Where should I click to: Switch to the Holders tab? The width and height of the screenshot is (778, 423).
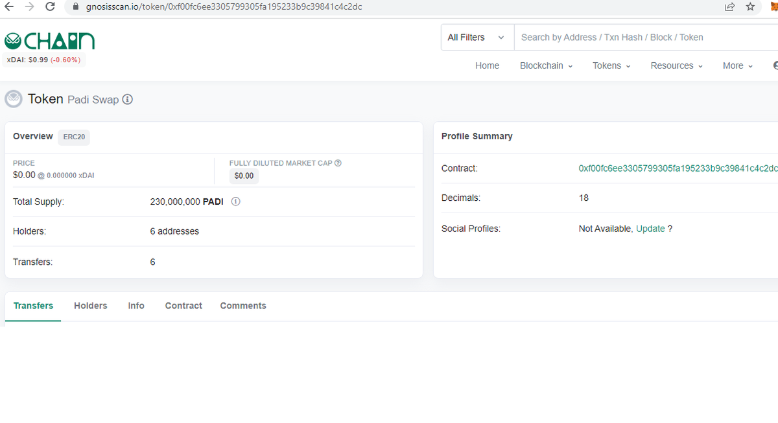[x=91, y=306]
